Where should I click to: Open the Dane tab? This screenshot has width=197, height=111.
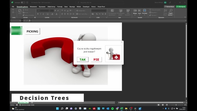(x=66, y=7)
